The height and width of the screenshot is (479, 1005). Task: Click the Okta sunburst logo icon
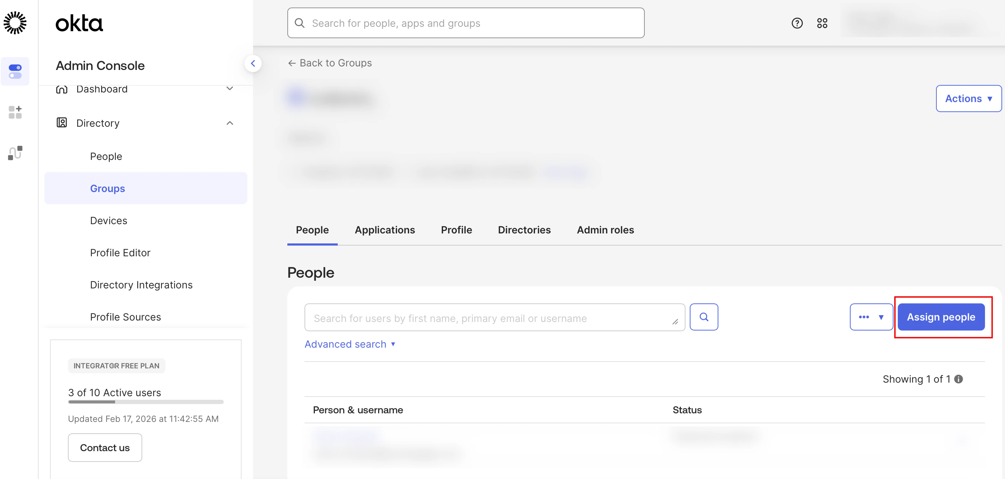(x=15, y=22)
